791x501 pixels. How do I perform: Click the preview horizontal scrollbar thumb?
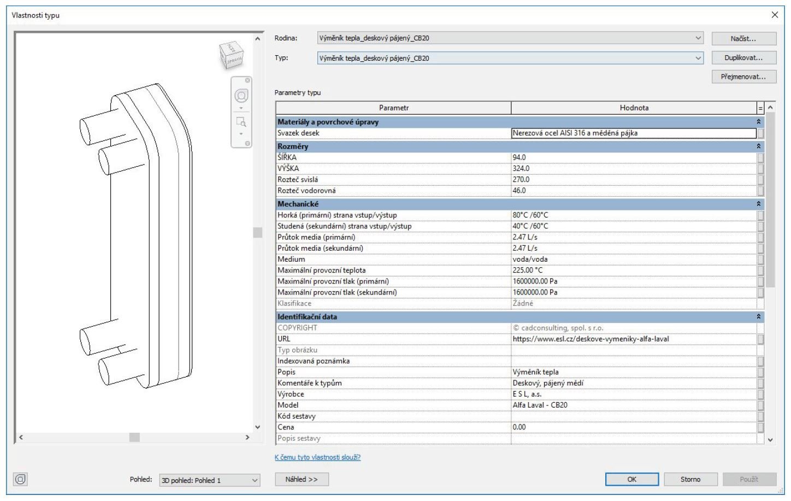pyautogui.click(x=134, y=437)
